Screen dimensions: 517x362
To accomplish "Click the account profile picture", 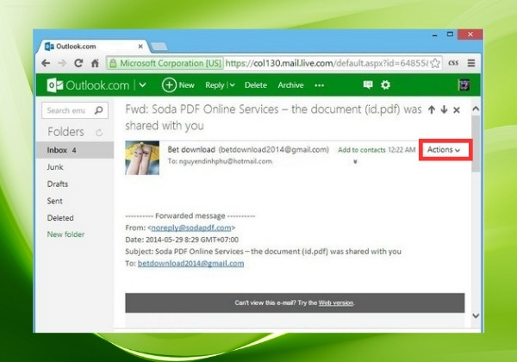I will click(x=464, y=85).
